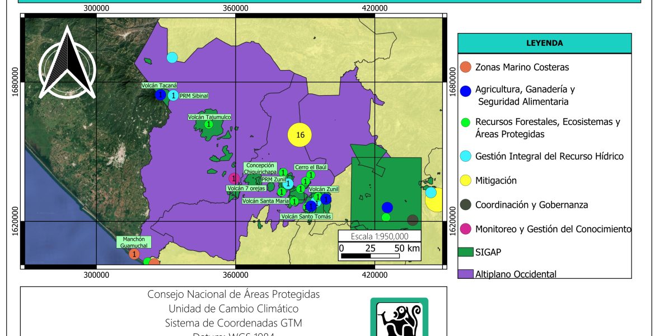This screenshot has height=336, width=655.
Task: Click the yellow Mitigación marker labeled 16
Action: (300, 135)
